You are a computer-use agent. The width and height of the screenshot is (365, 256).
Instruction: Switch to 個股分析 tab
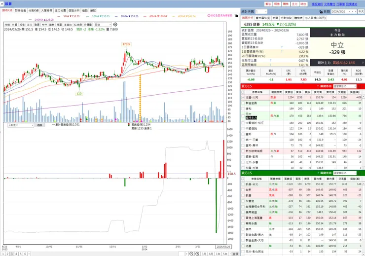click(x=74, y=11)
